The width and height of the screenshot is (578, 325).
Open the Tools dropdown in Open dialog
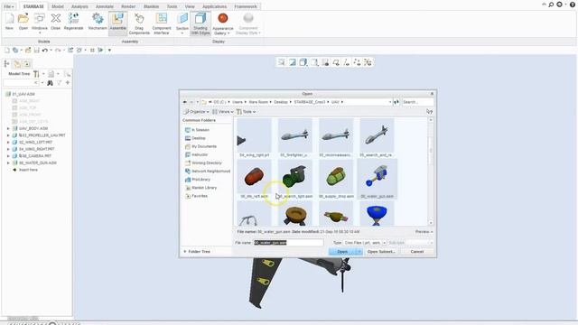[247, 112]
